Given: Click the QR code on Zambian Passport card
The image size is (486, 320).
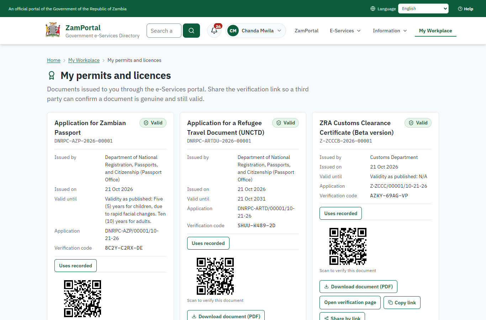Looking at the screenshot, I should [83, 299].
